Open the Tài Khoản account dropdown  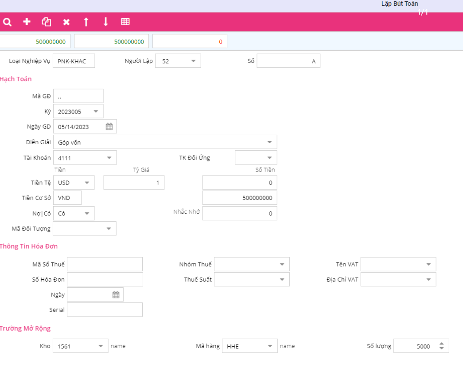pos(109,157)
